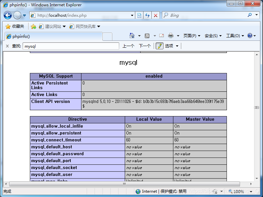The width and height of the screenshot is (263, 197).
Task: Open the 页面(P) menu
Action: point(192,36)
